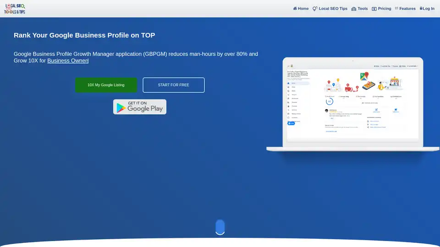The image size is (440, 247).
Task: Click the dollar bill icon beside Pricing
Action: (374, 9)
